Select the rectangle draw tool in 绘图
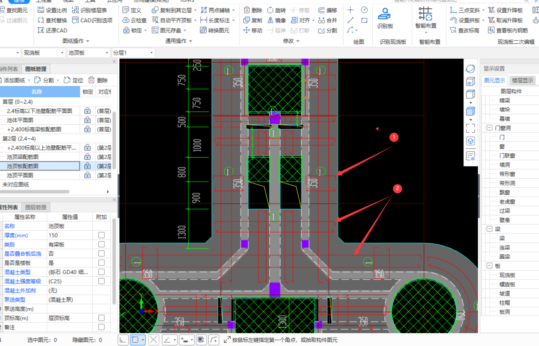Screen dimensions: 539x346 364,20
